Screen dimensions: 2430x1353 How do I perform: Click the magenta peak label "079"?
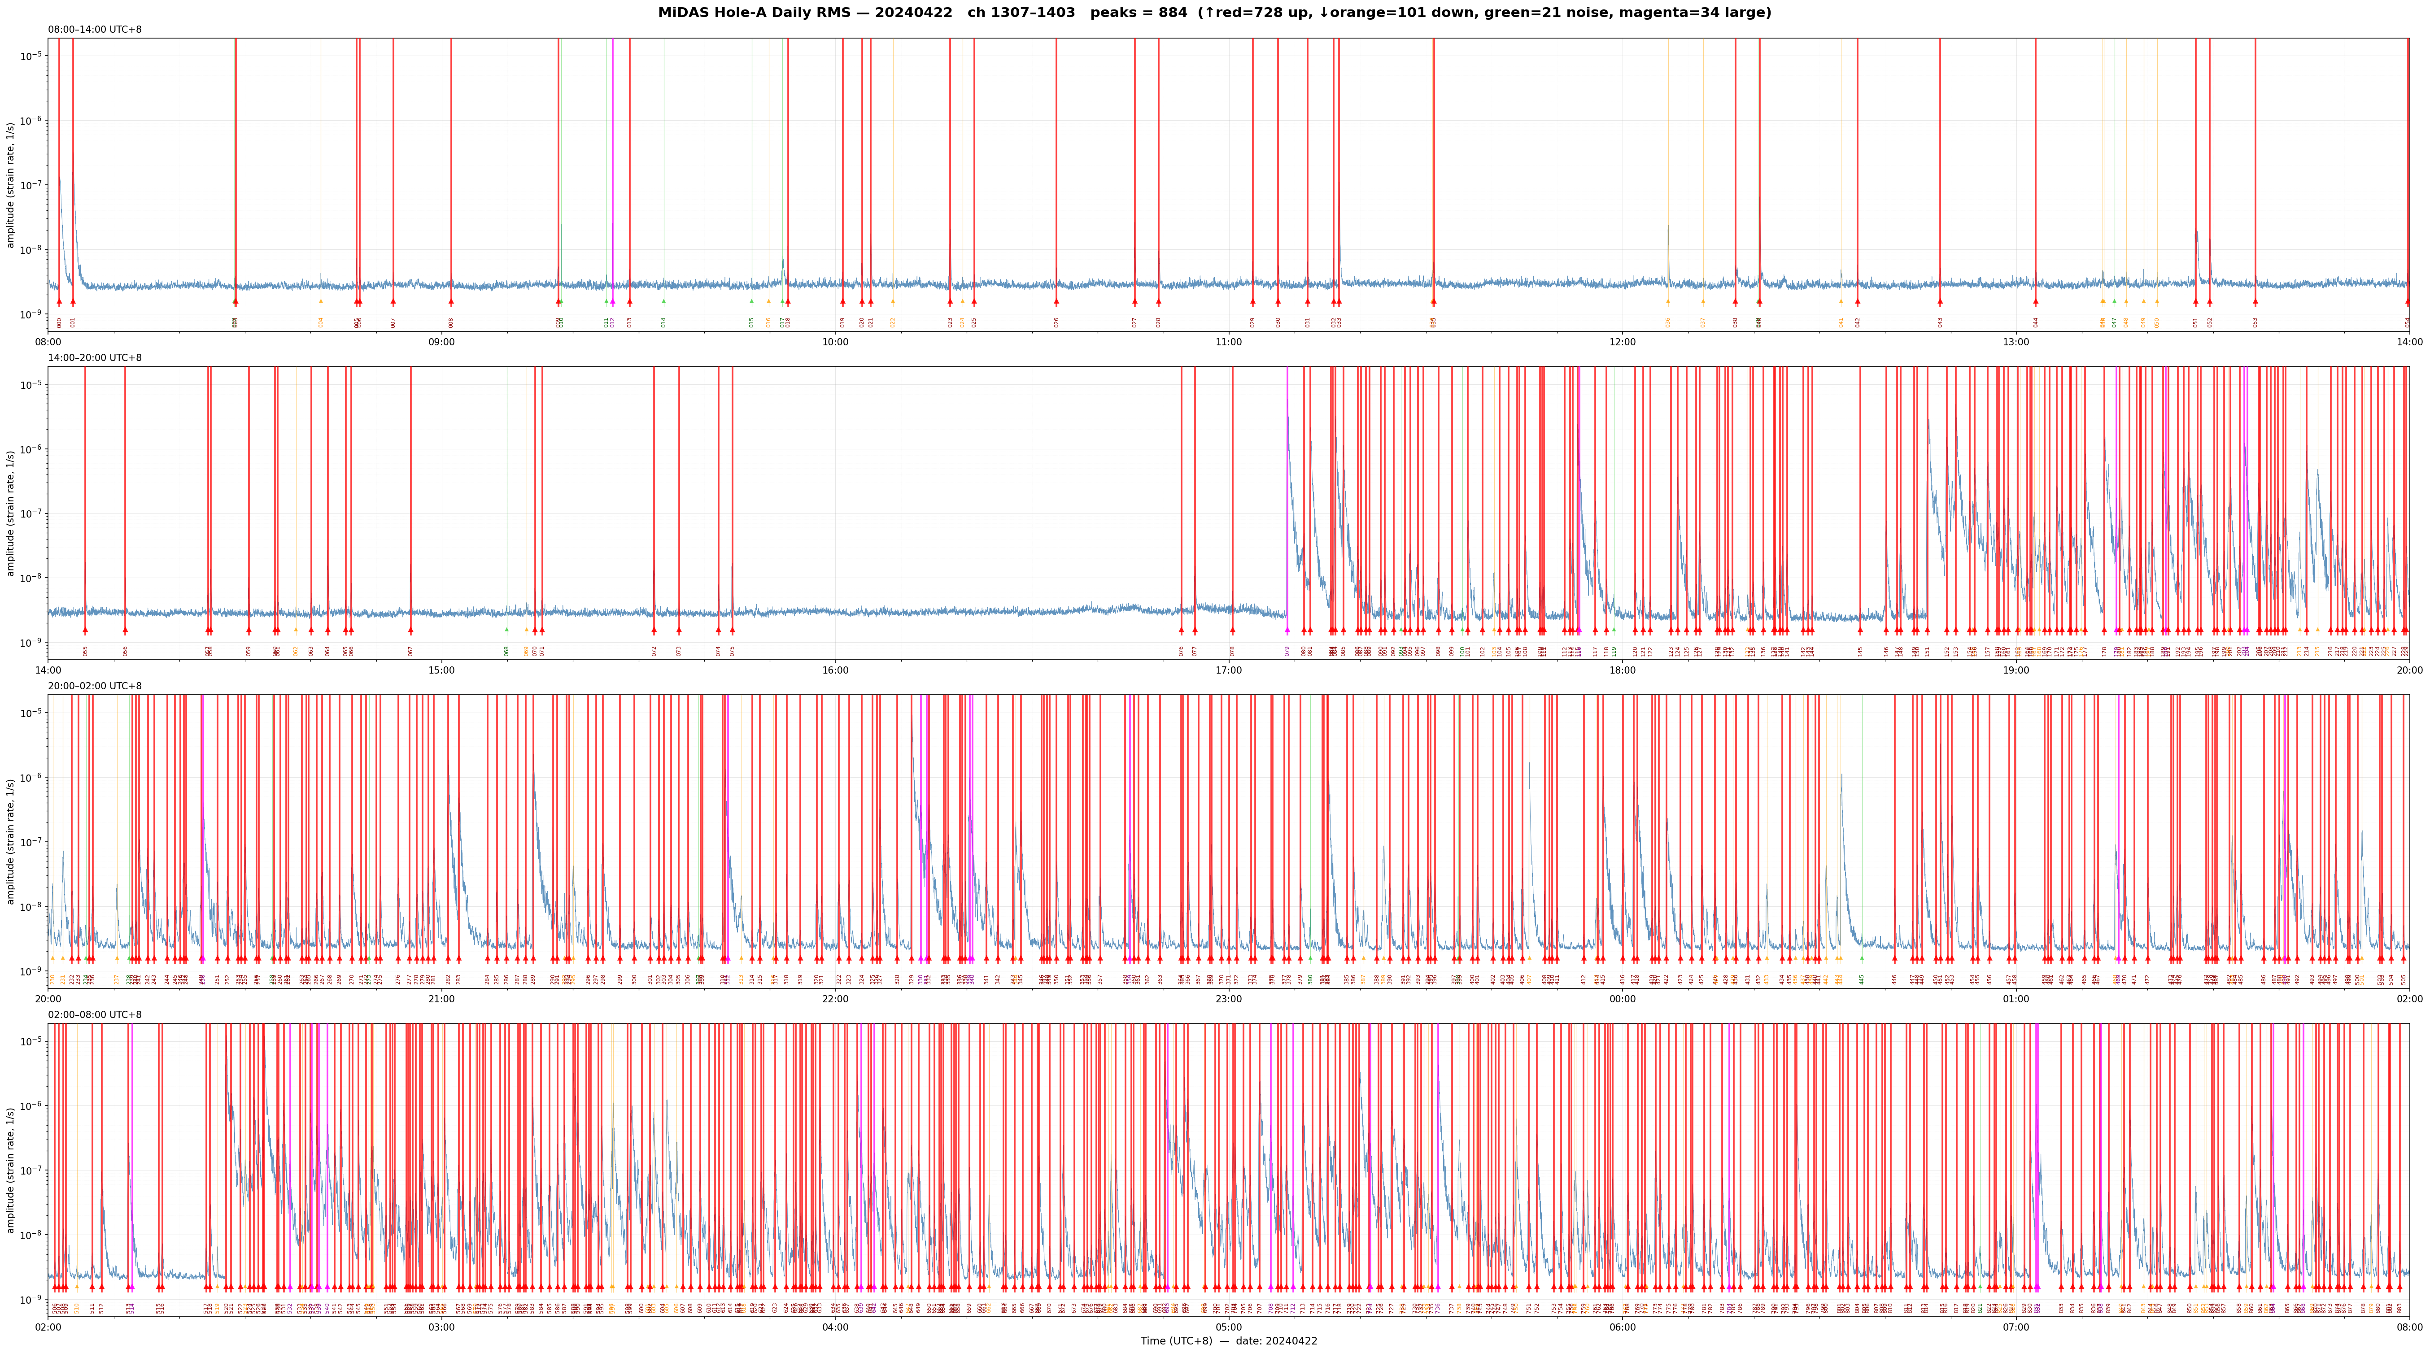[1287, 651]
